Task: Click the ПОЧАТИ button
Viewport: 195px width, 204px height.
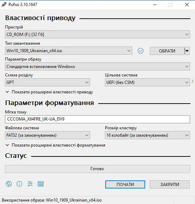Action: coord(125,184)
